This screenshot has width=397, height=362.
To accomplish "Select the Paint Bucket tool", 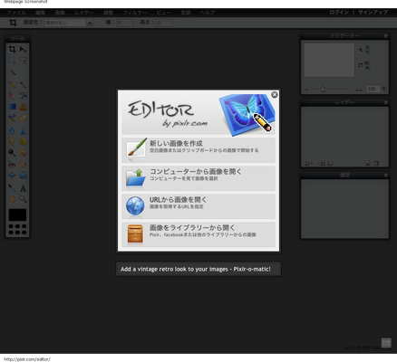I will click(x=23, y=96).
